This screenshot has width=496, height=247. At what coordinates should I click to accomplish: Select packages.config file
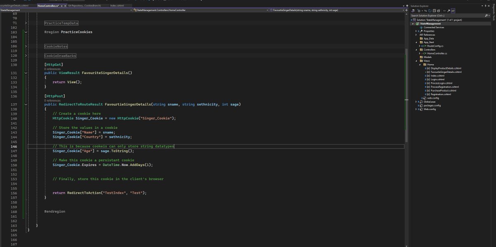(432, 105)
